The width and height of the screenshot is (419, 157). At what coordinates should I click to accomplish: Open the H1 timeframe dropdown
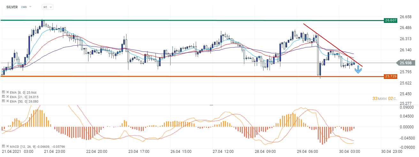pyautogui.click(x=48, y=7)
